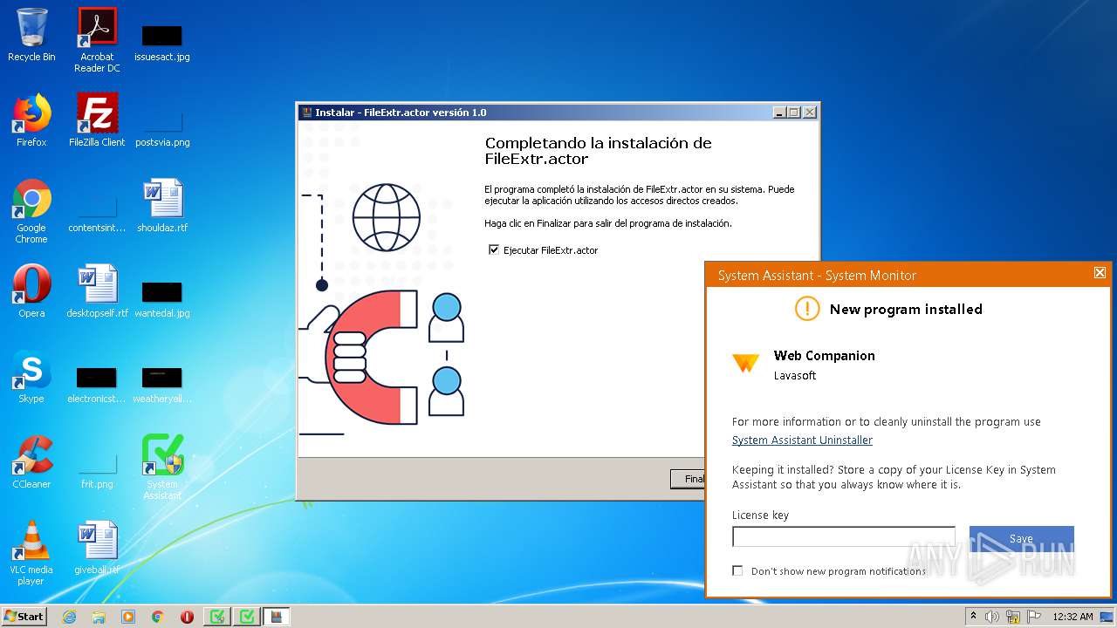Click Action Center flag tray icon
The image size is (1117, 628).
[x=1036, y=617]
